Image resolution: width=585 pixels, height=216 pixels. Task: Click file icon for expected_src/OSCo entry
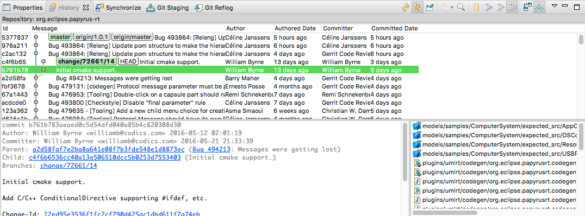click(x=418, y=135)
